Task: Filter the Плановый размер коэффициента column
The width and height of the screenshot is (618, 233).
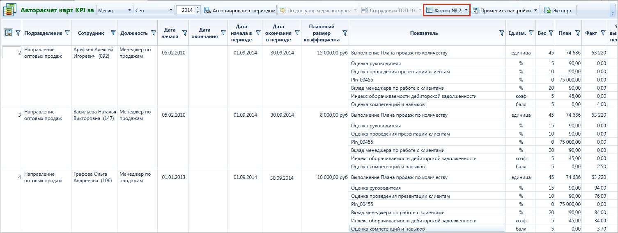Action: pyautogui.click(x=345, y=33)
